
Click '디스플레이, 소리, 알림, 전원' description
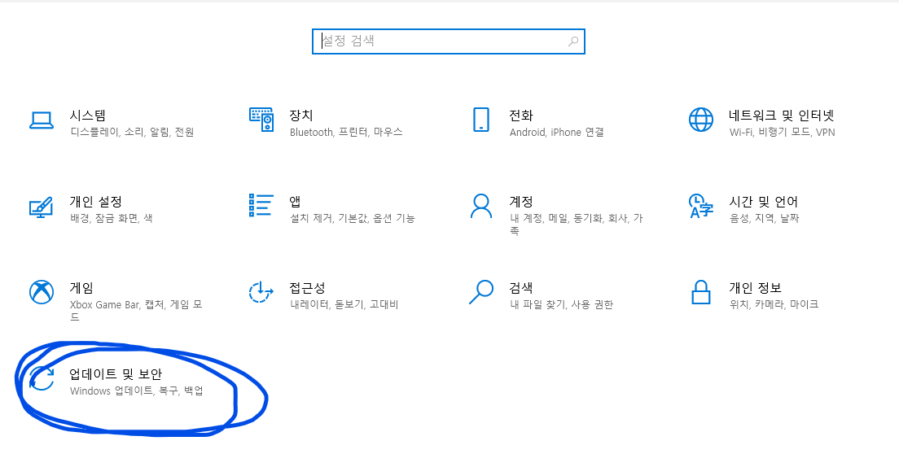pos(132,133)
